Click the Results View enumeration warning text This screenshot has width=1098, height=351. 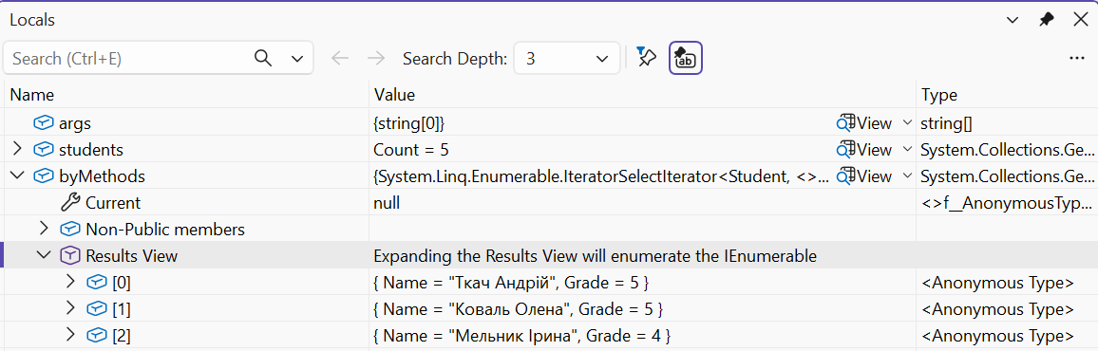point(596,256)
